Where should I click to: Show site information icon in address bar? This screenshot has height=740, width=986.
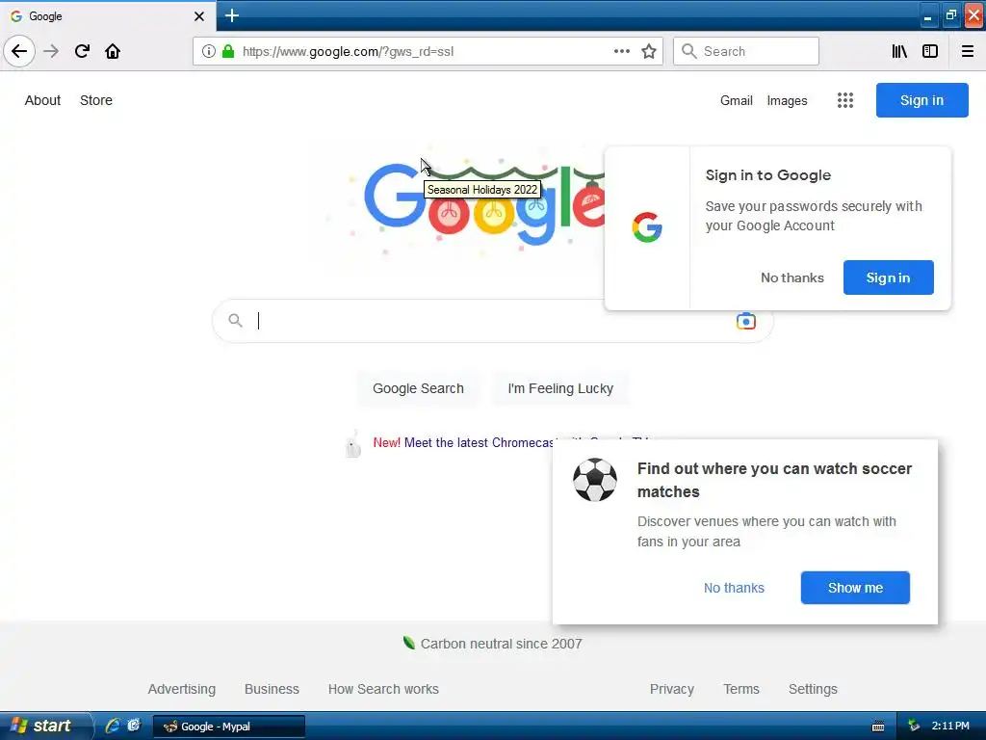point(208,51)
